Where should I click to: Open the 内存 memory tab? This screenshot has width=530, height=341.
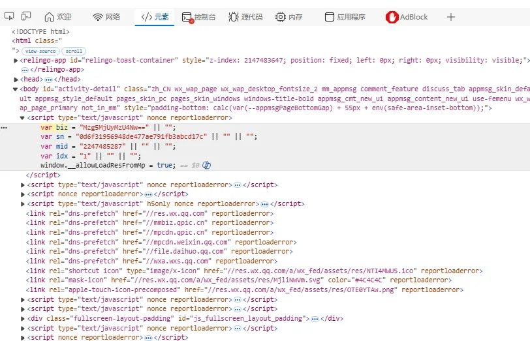click(289, 17)
